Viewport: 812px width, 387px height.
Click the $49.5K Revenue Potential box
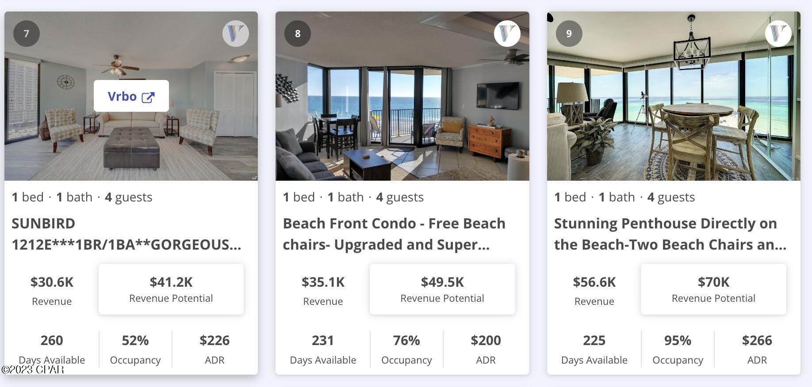point(442,289)
